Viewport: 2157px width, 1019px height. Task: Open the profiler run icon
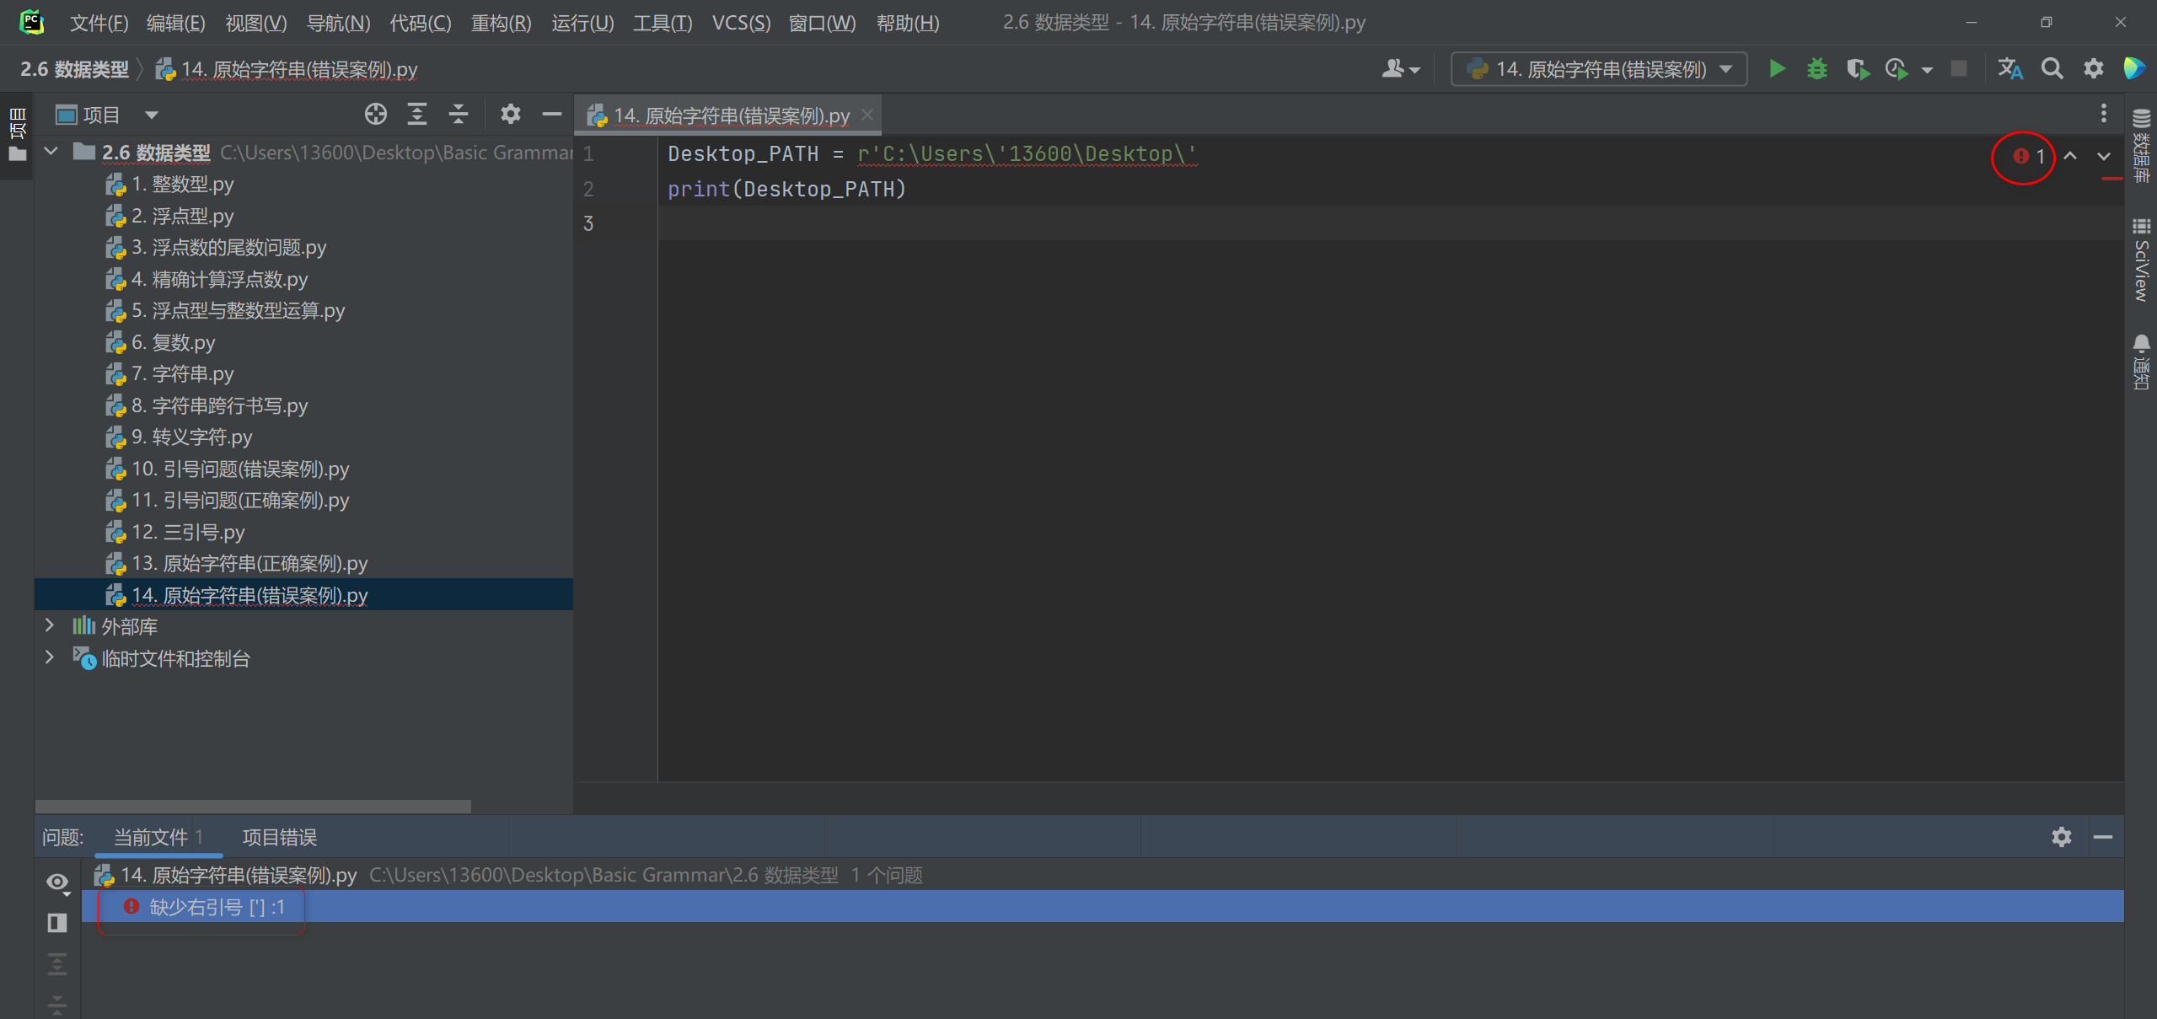click(1897, 69)
